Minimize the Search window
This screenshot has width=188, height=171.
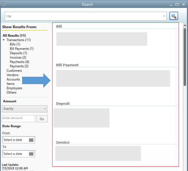coord(171,5)
